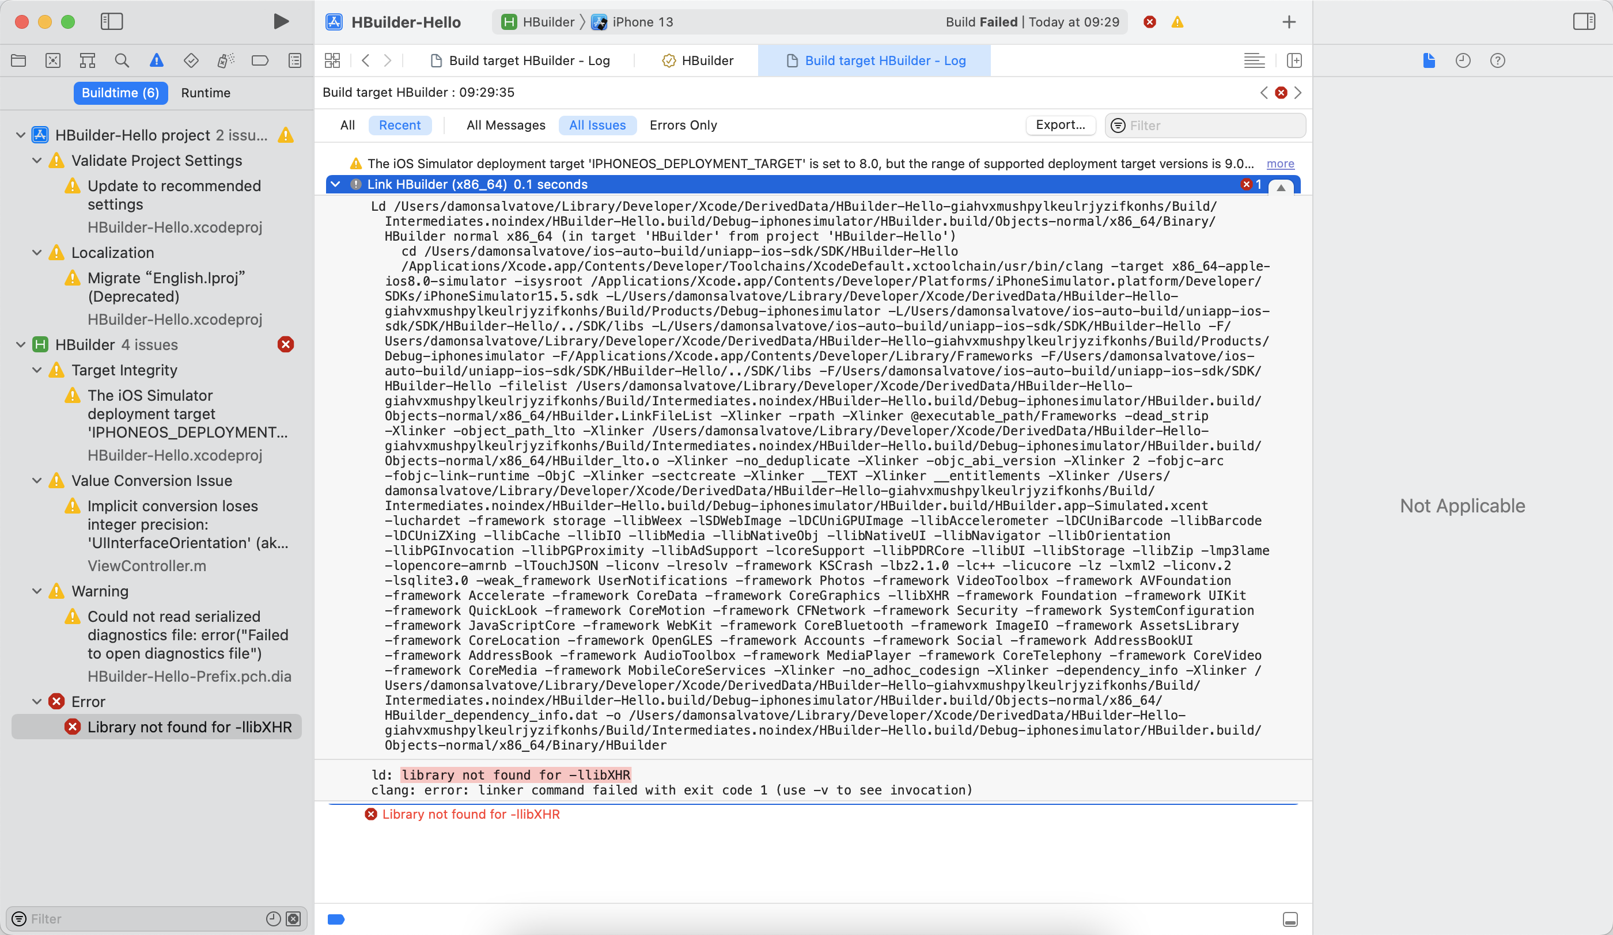Open the Find navigator magnifier icon
Viewport: 1613px width, 935px height.
122,61
